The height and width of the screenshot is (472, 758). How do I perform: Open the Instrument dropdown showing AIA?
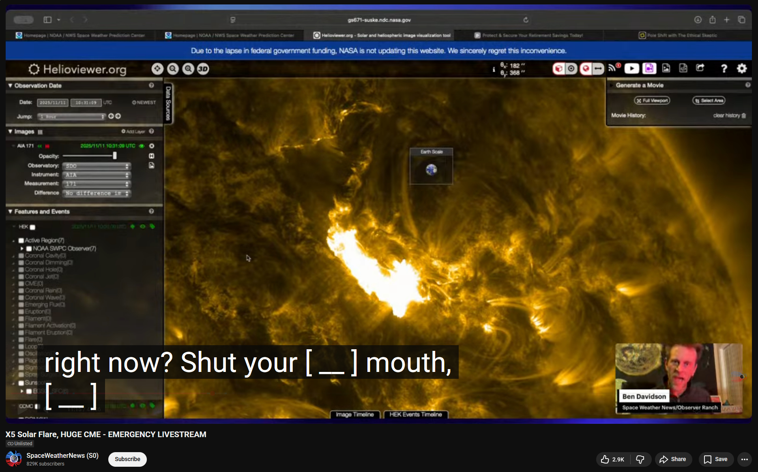97,175
